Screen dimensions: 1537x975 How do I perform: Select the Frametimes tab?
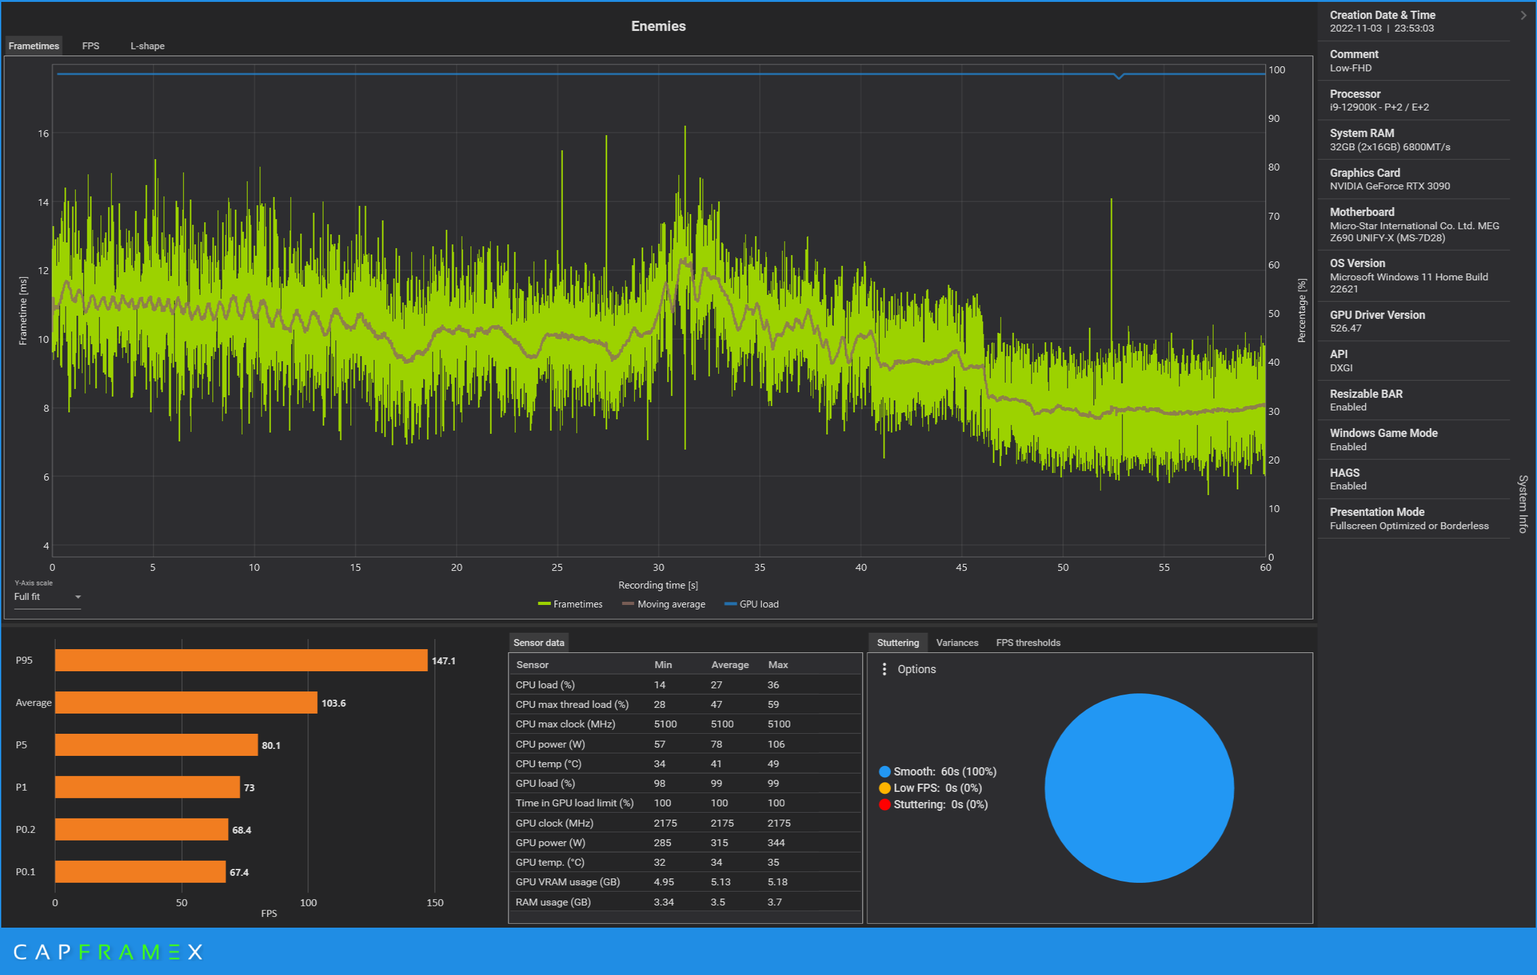click(34, 46)
